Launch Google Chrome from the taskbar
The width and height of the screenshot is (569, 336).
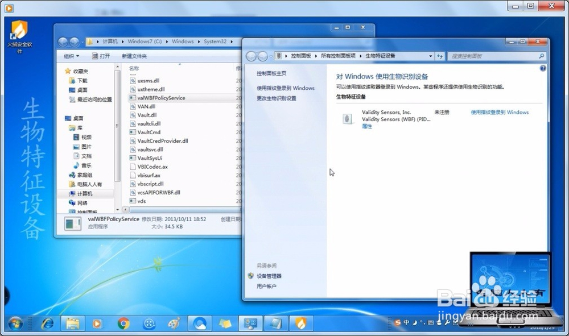pos(123,323)
